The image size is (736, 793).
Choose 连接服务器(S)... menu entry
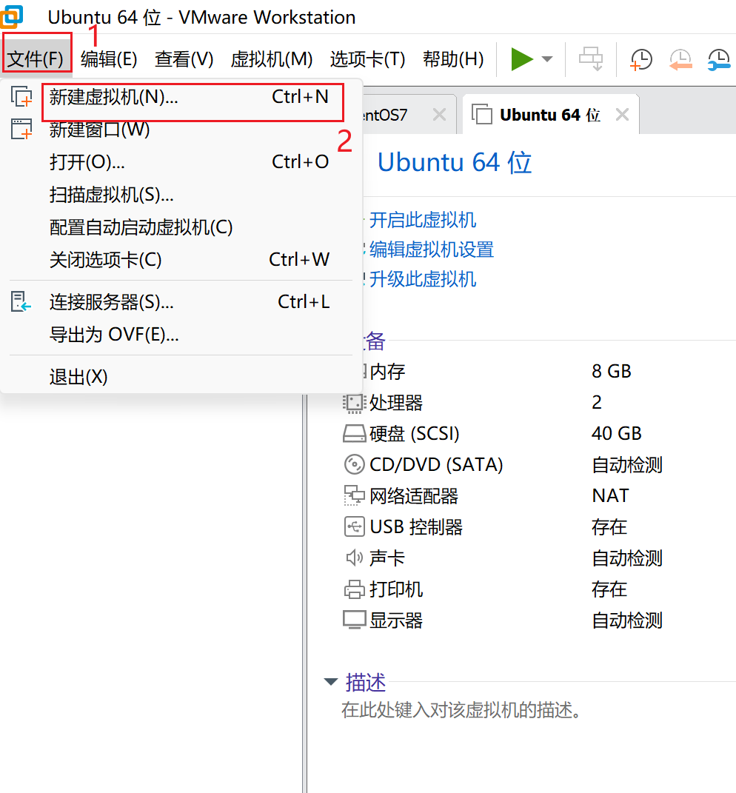[x=181, y=302]
